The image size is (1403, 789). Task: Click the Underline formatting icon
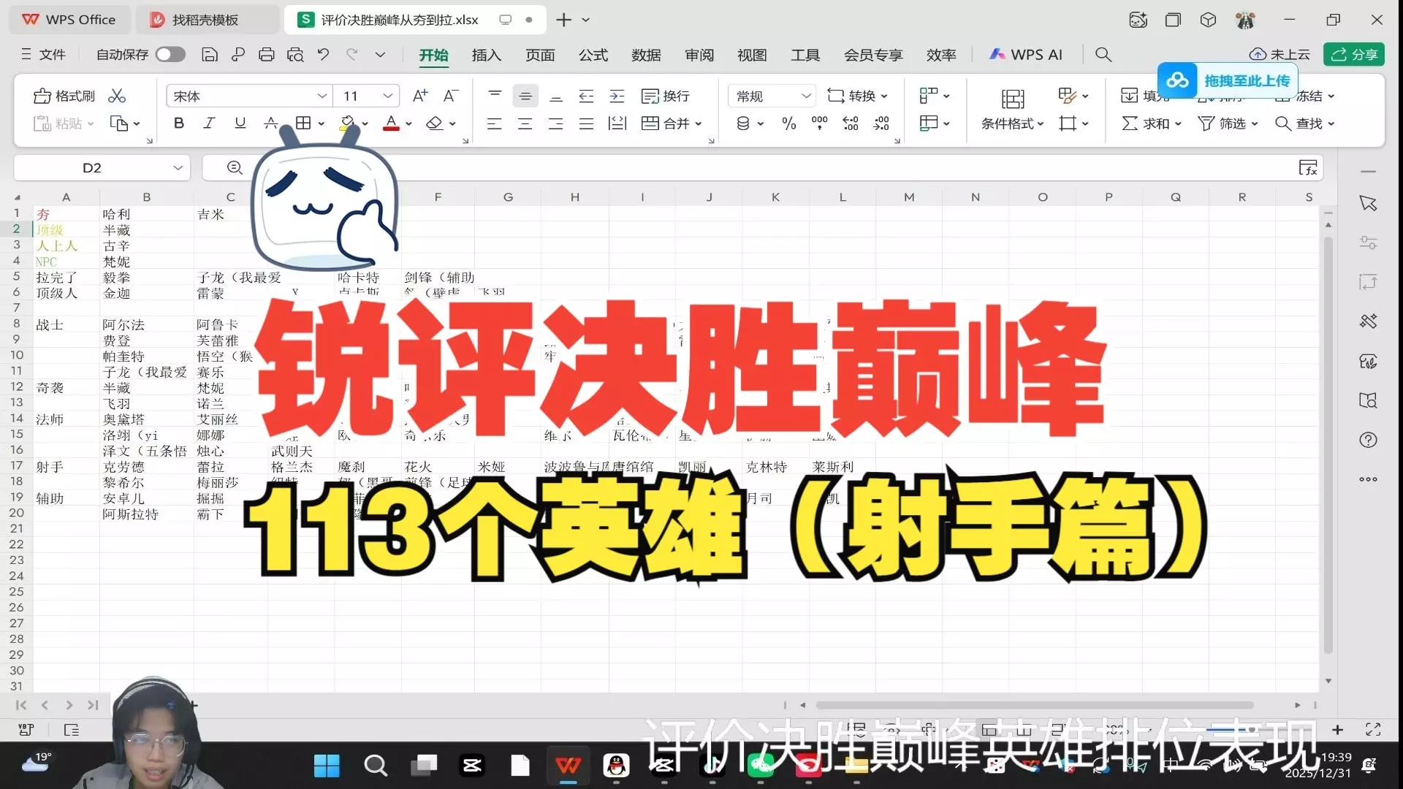coord(240,123)
